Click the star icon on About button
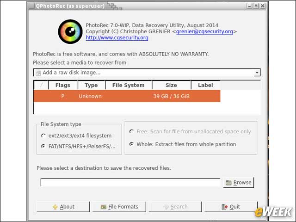This screenshot has height=222, width=296. pyautogui.click(x=55, y=207)
